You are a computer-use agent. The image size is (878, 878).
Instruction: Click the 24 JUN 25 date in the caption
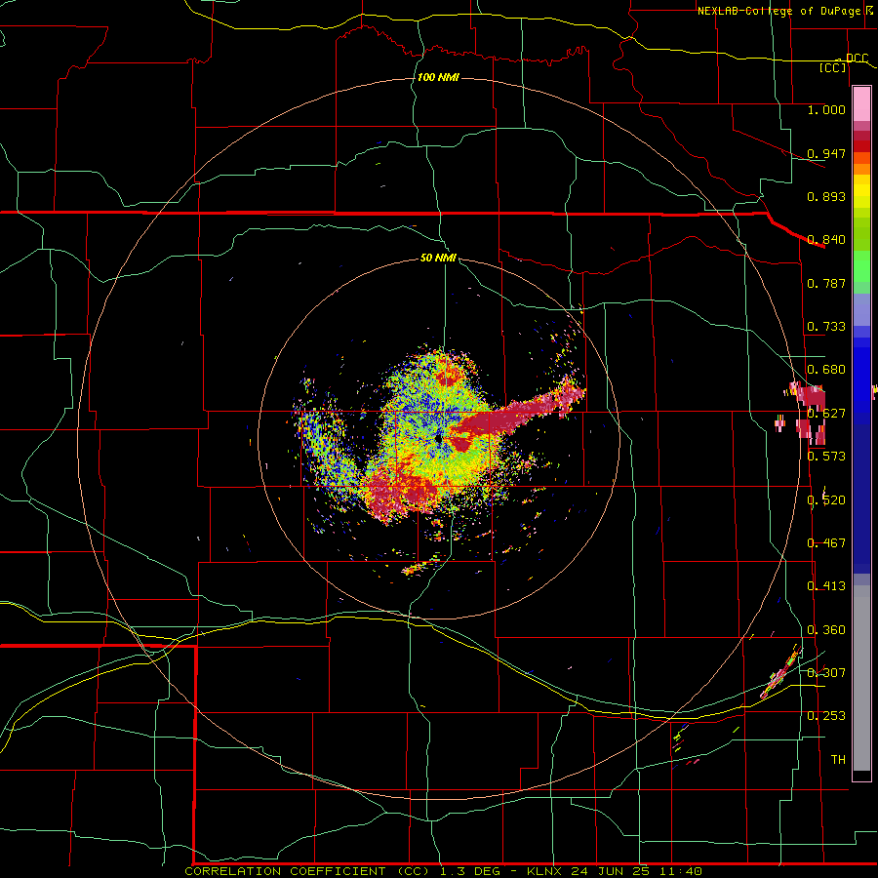(x=610, y=871)
